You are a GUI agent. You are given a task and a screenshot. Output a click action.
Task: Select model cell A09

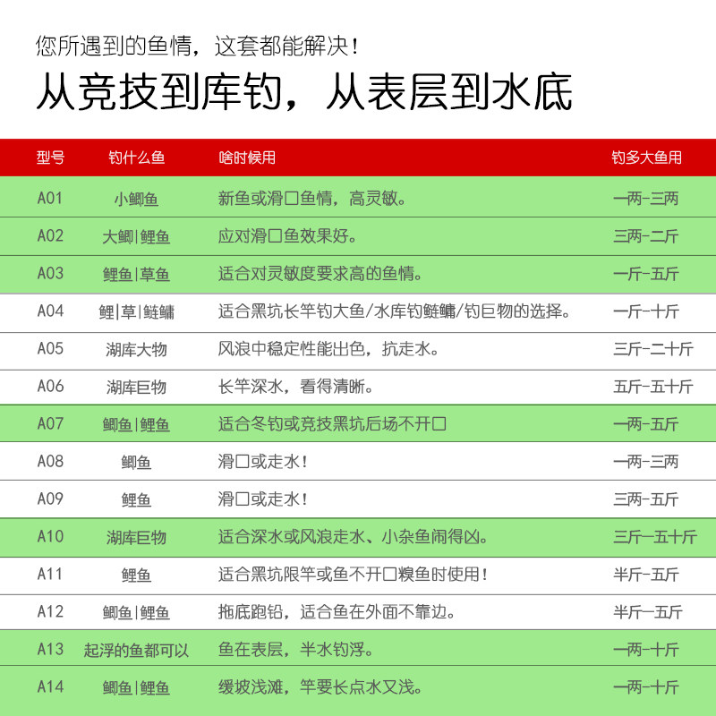50,499
